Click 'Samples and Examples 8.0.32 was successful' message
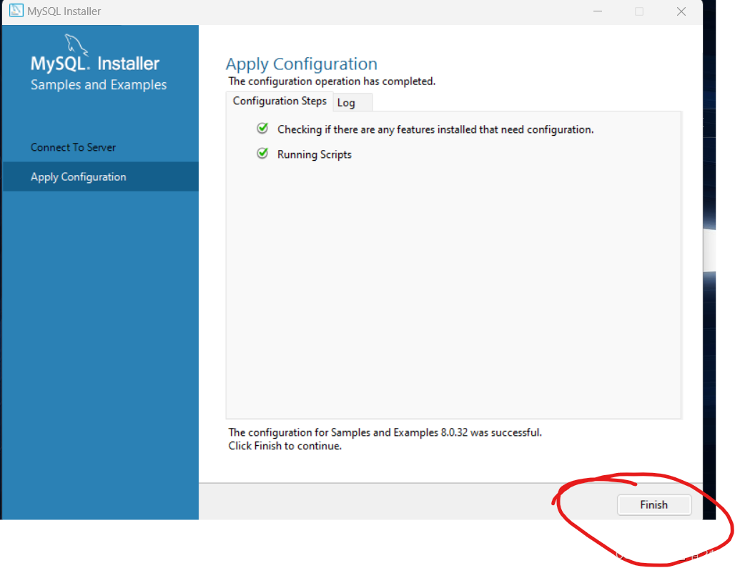Screen dimensions: 735x568 pyautogui.click(x=385, y=432)
